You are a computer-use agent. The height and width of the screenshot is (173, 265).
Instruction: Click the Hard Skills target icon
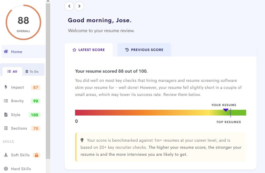(6, 169)
